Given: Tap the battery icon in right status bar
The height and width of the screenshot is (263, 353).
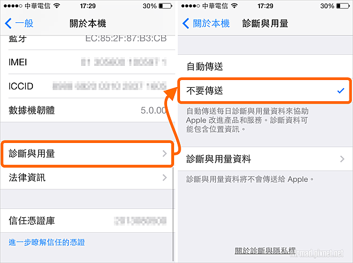Looking at the screenshot, I should click(343, 6).
